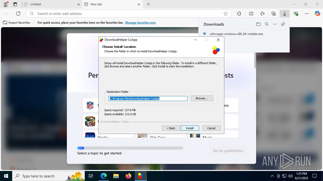Toggle split screen icon in toolbar
This screenshot has width=323, height=181.
pyautogui.click(x=251, y=14)
